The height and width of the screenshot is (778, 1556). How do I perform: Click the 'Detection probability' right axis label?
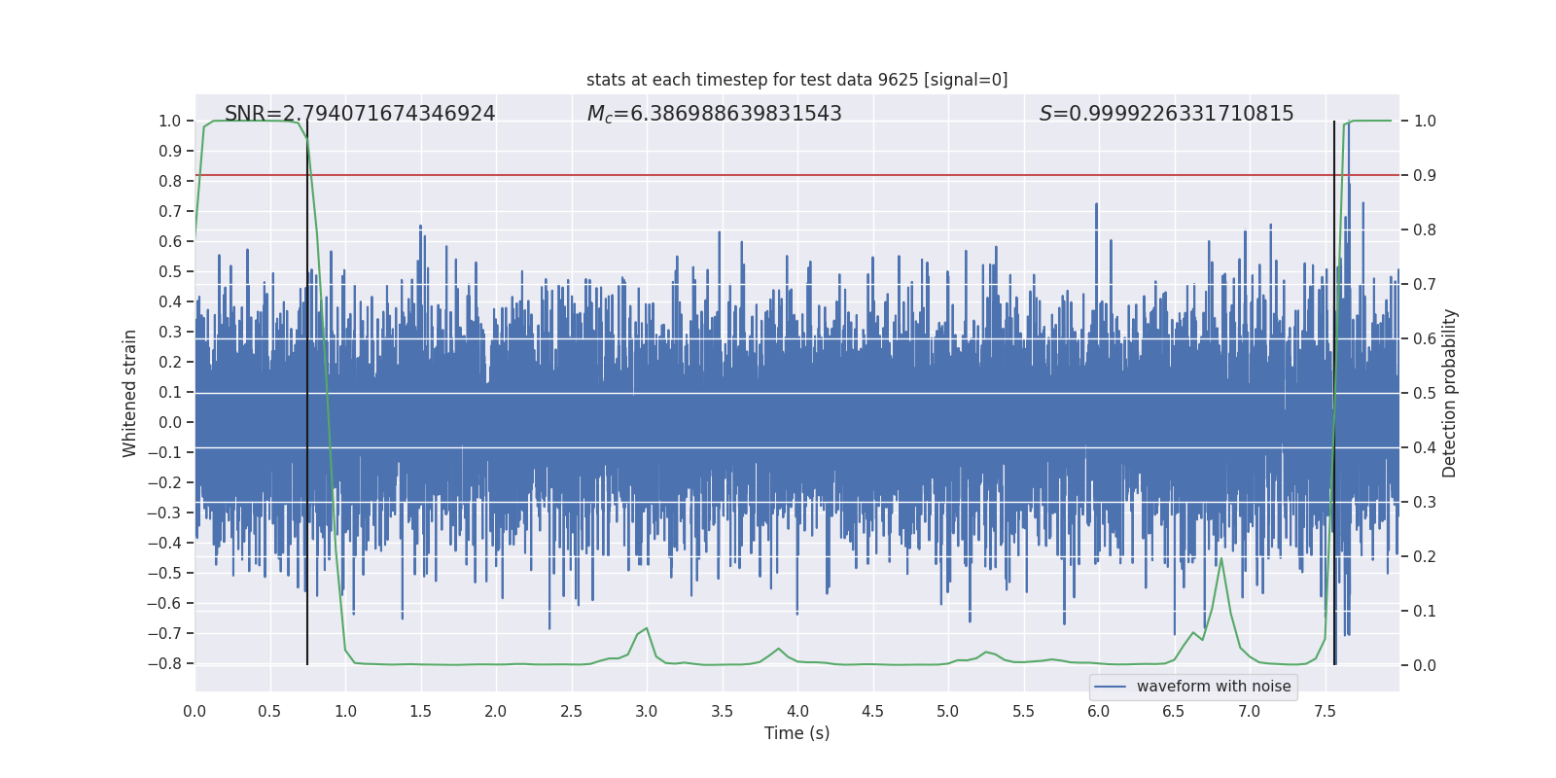coord(1450,393)
